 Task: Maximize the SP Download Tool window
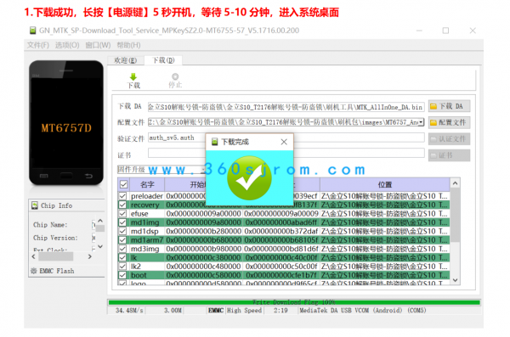click(445, 31)
